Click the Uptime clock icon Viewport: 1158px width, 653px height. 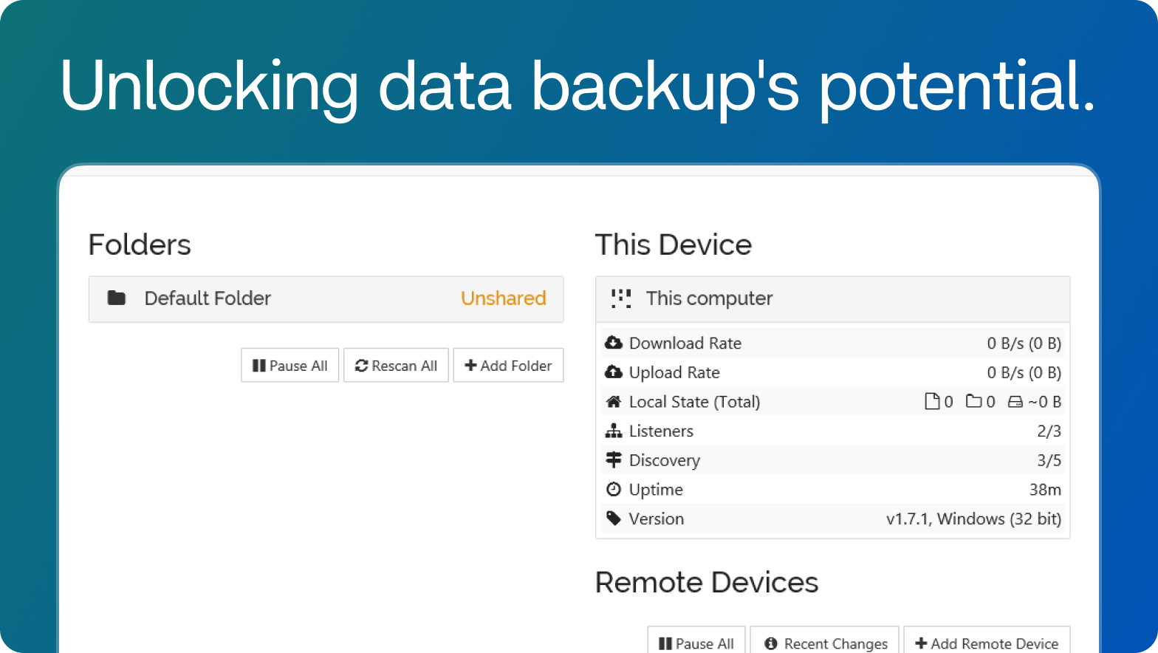(x=614, y=489)
